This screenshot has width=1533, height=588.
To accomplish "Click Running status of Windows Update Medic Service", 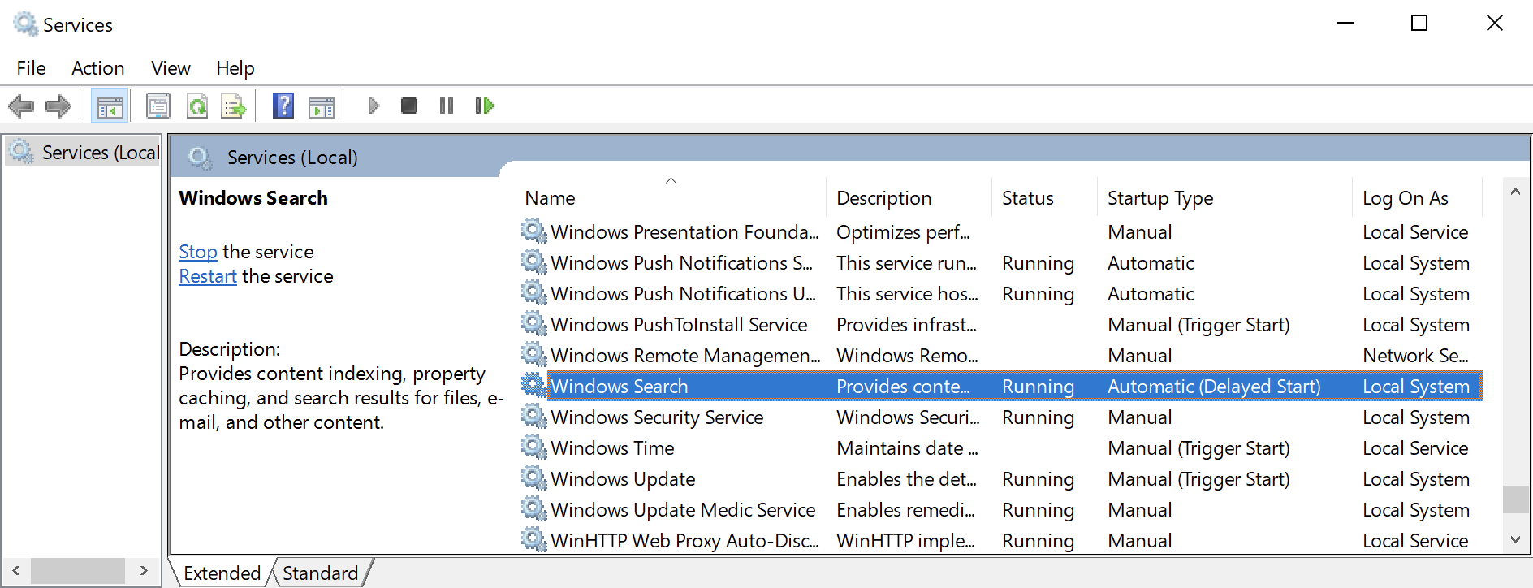I will [x=1038, y=510].
